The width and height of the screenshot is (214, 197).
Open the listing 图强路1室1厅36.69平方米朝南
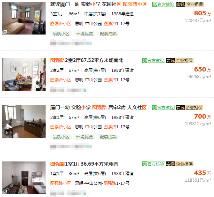pos(84,164)
